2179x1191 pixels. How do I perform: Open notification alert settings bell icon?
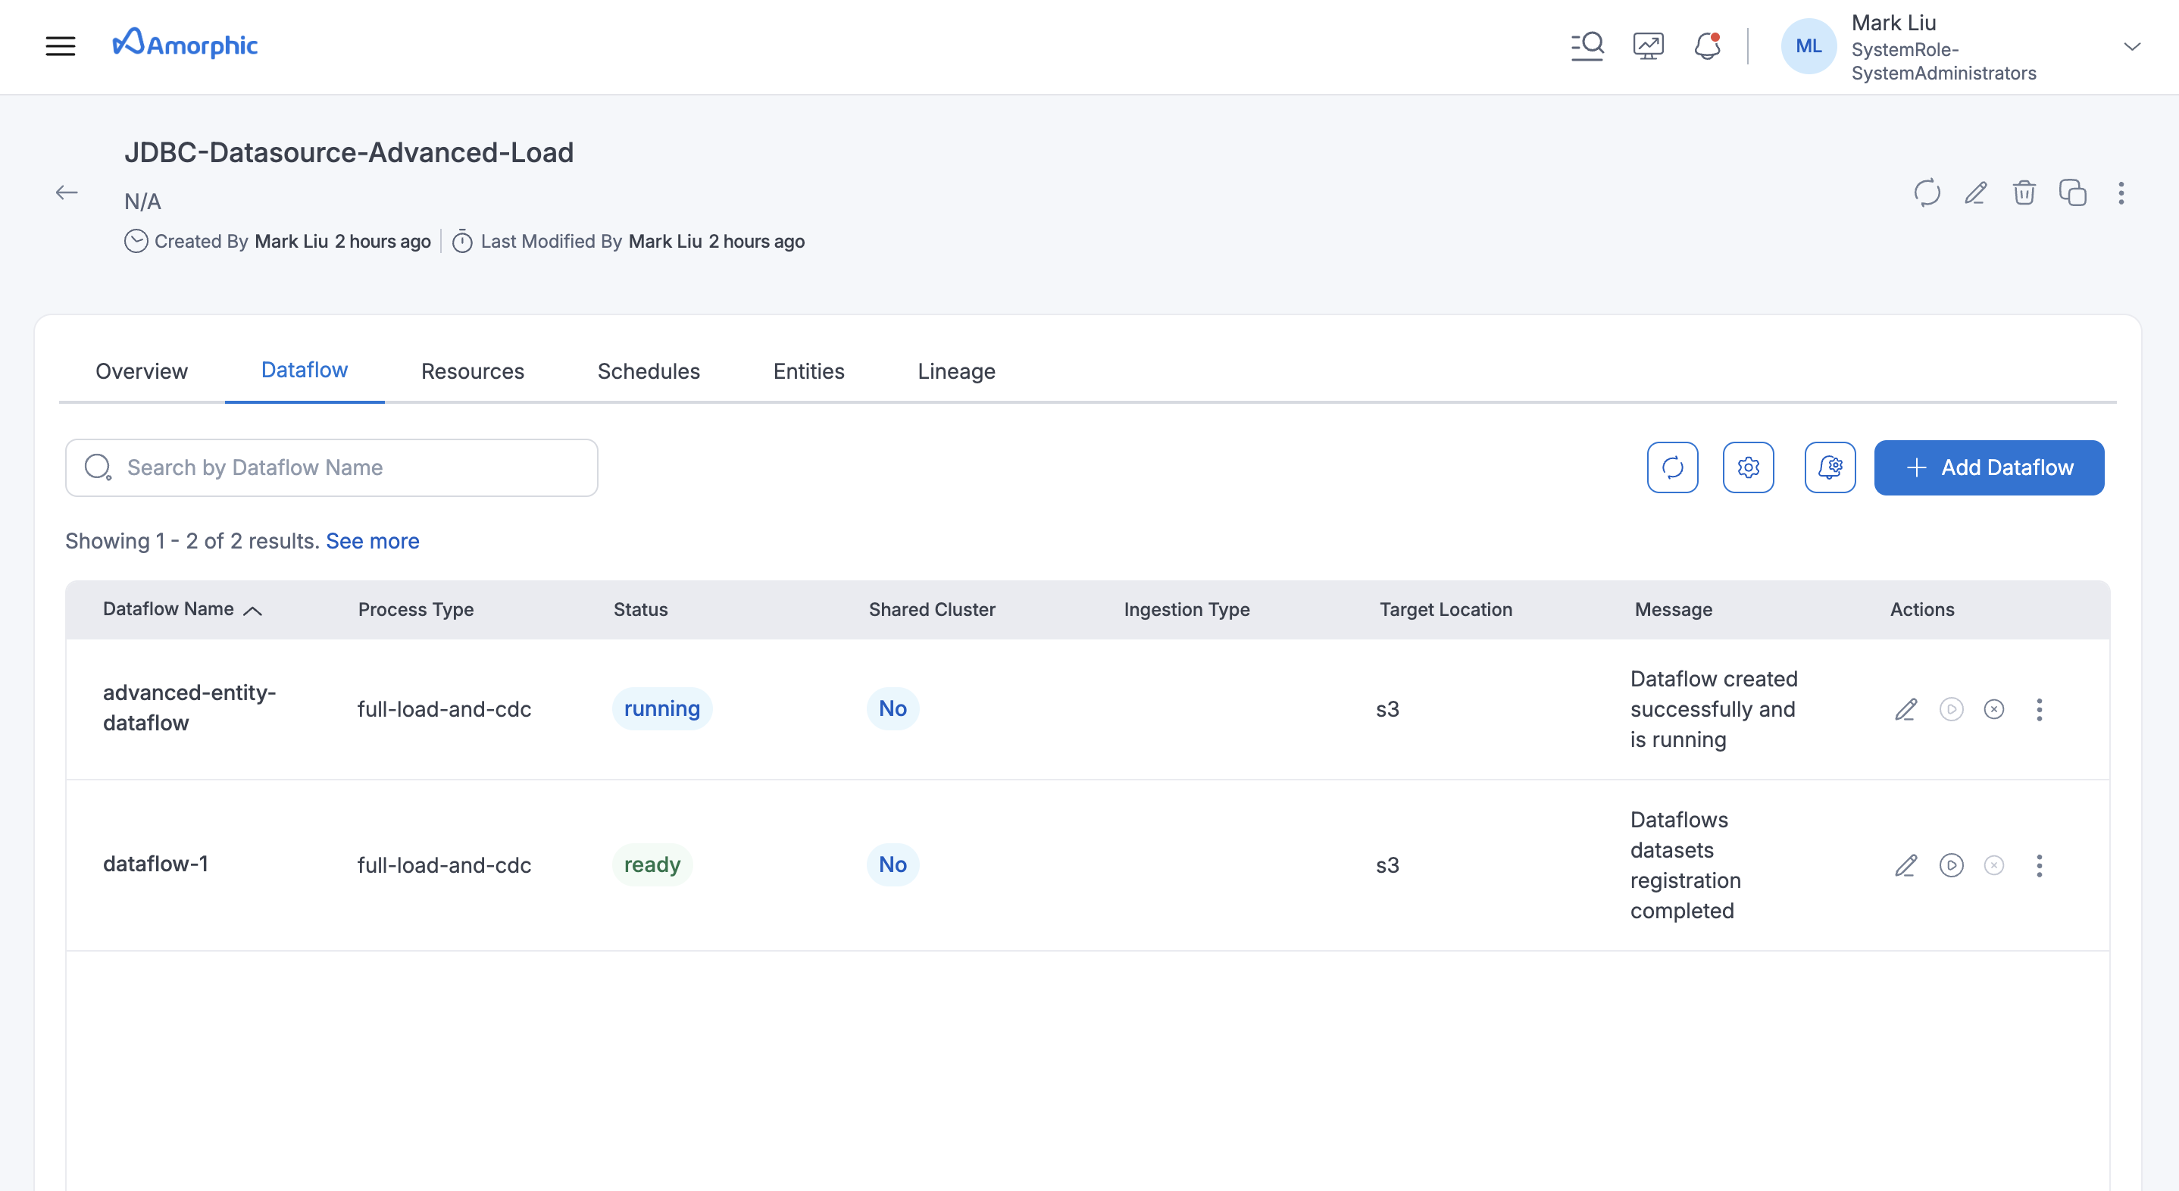point(1830,467)
